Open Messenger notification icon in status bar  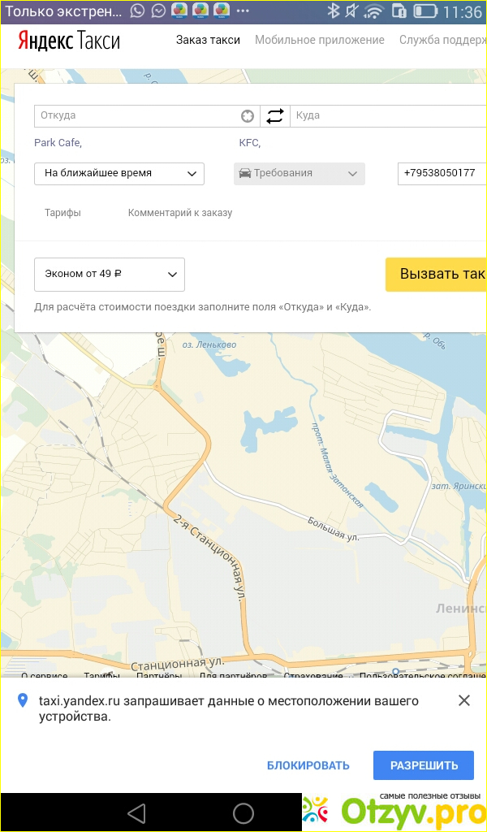point(158,11)
